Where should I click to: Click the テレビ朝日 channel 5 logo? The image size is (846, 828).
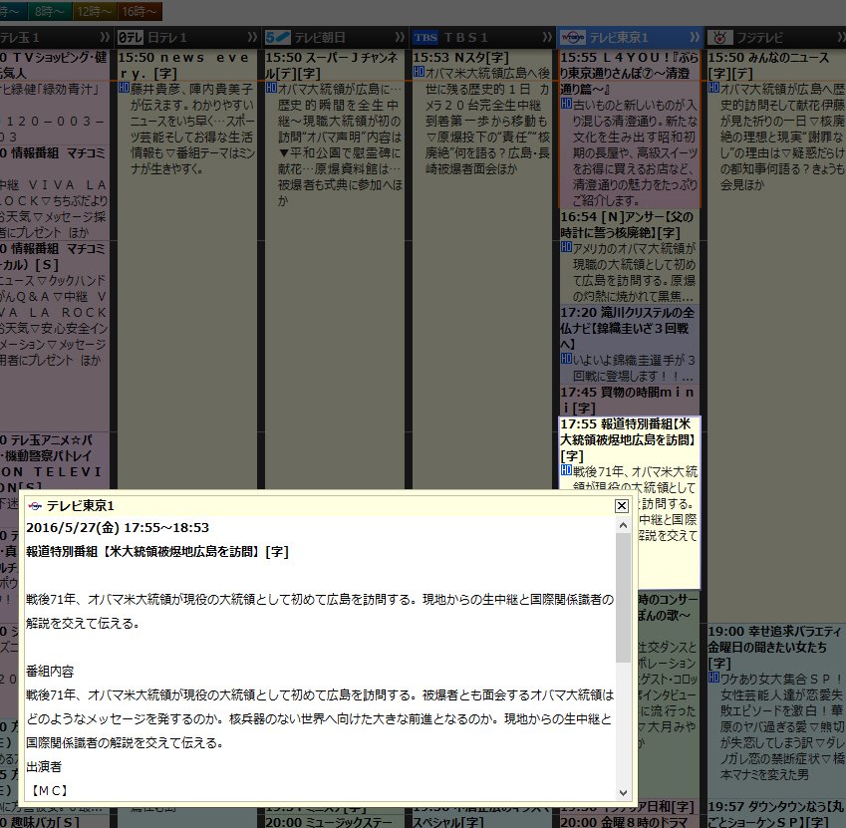point(277,38)
